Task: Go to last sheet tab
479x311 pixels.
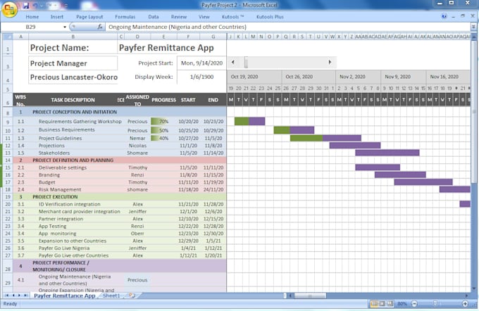Action: (x=25, y=296)
